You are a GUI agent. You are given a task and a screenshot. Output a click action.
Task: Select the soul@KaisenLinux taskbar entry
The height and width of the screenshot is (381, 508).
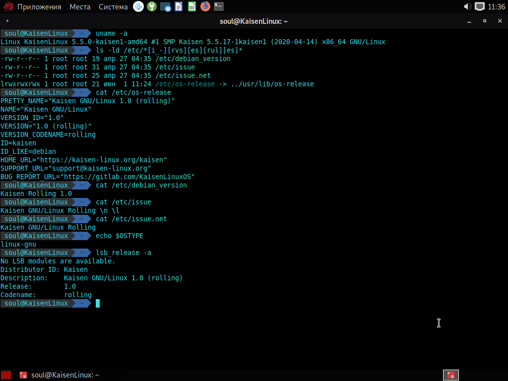point(60,375)
